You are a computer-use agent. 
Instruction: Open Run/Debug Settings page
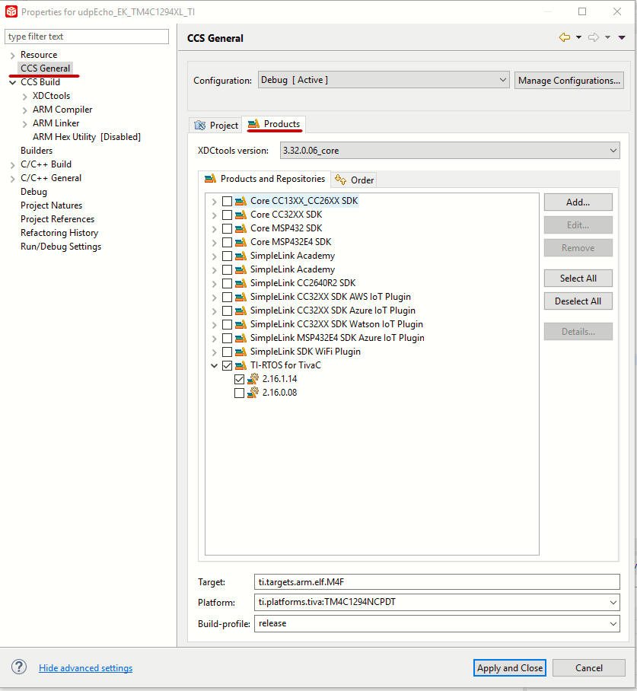coord(61,247)
